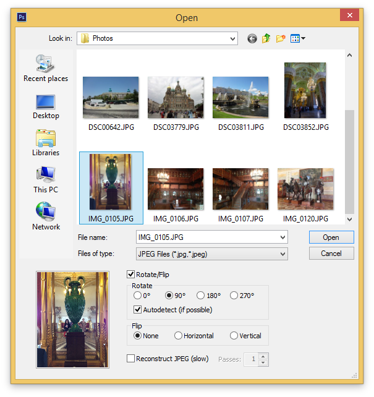This screenshot has width=374, height=397.
Task: Click the Cancel button
Action: [331, 254]
